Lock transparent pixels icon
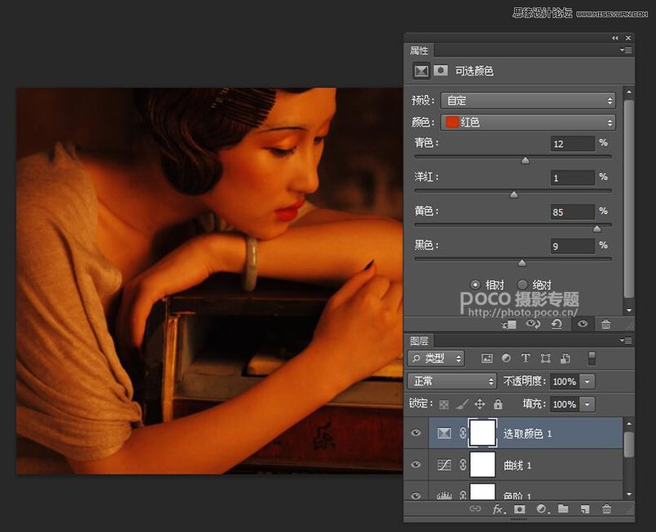Viewport: 656px width, 532px height. click(x=444, y=404)
